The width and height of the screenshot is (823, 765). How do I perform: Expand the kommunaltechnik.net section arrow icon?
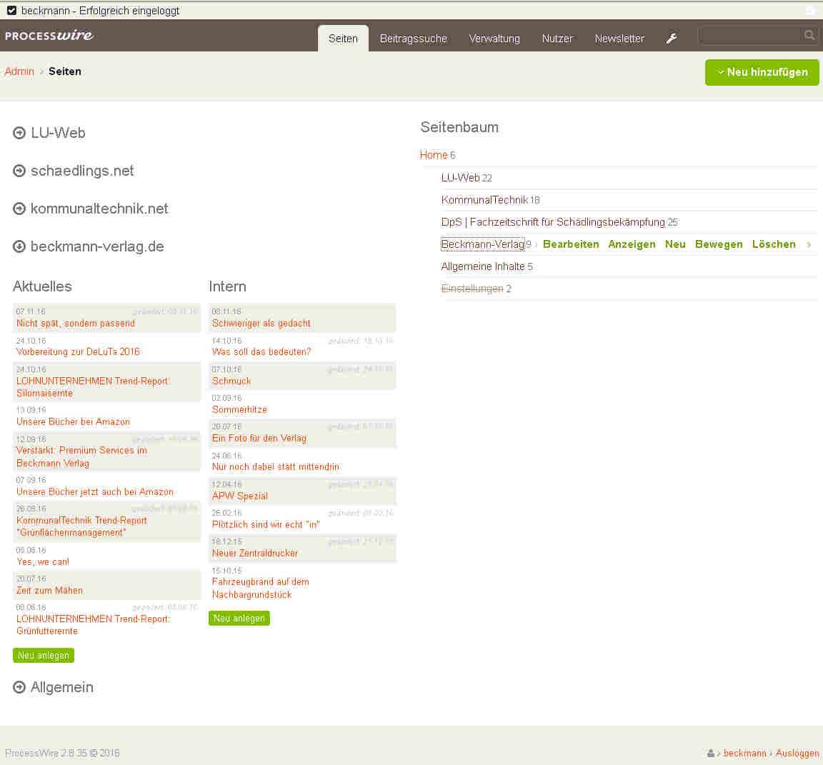[x=19, y=209]
